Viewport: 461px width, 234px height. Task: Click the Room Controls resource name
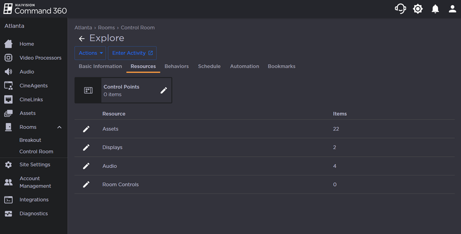tap(120, 185)
